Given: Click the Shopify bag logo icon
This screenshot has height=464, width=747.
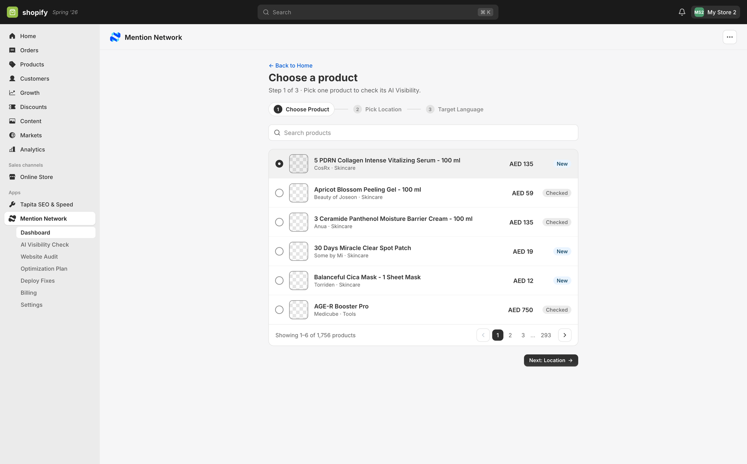Looking at the screenshot, I should (12, 12).
